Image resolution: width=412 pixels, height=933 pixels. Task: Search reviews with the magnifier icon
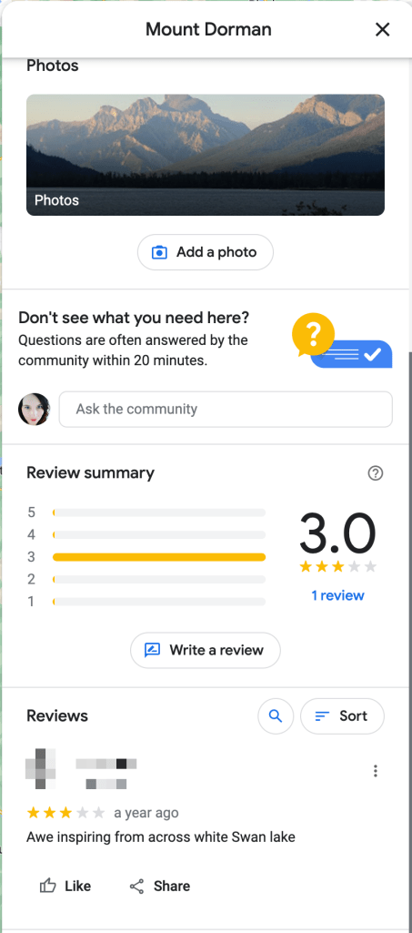click(x=276, y=716)
